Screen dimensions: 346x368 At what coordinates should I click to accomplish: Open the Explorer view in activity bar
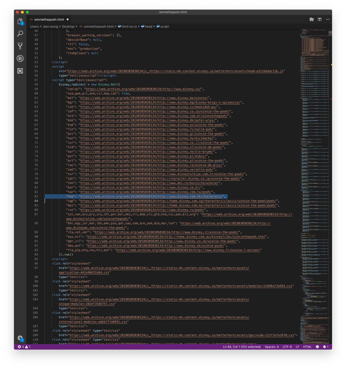click(x=20, y=21)
